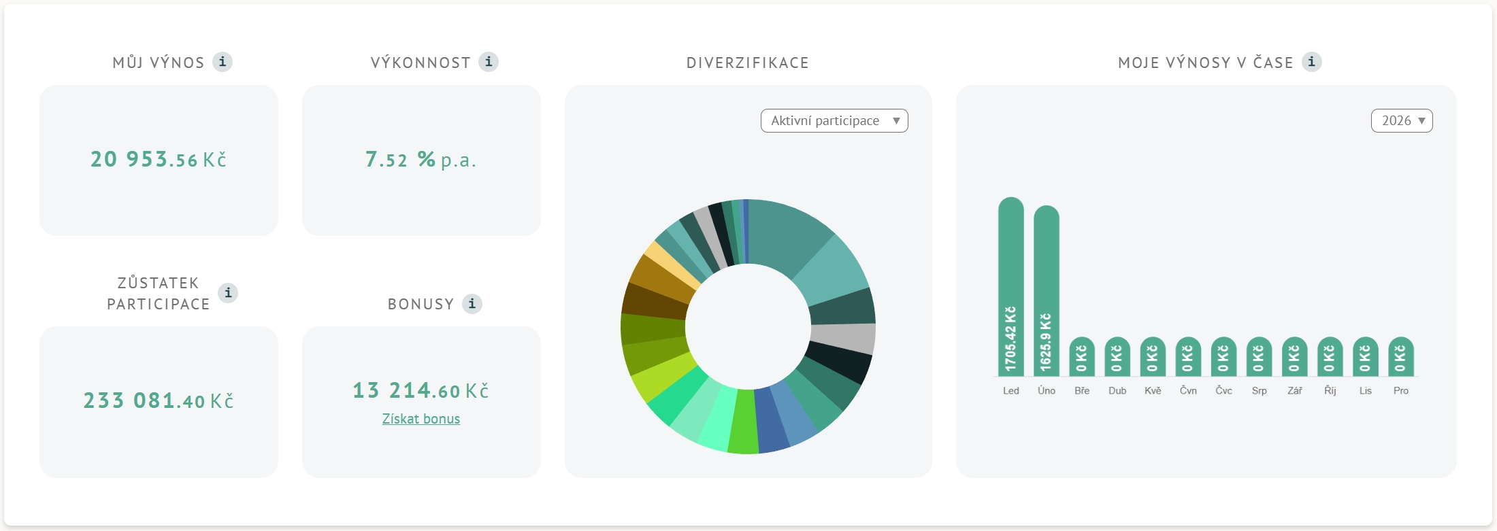The image size is (1497, 531).
Task: Follow the Získat bonus link
Action: coord(421,419)
